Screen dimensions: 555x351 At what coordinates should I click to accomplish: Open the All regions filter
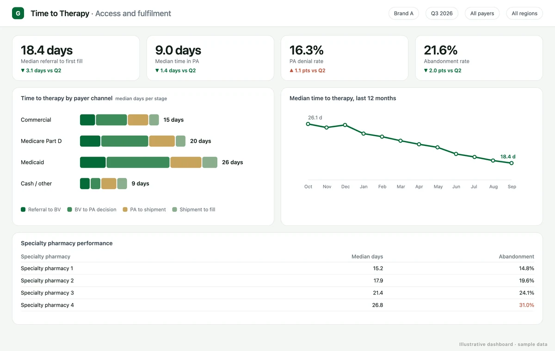[524, 13]
